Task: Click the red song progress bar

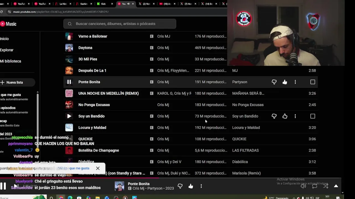Action: [x=79, y=178]
